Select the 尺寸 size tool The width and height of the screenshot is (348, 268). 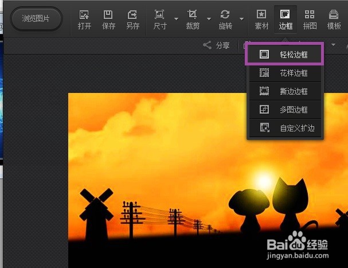(160, 20)
